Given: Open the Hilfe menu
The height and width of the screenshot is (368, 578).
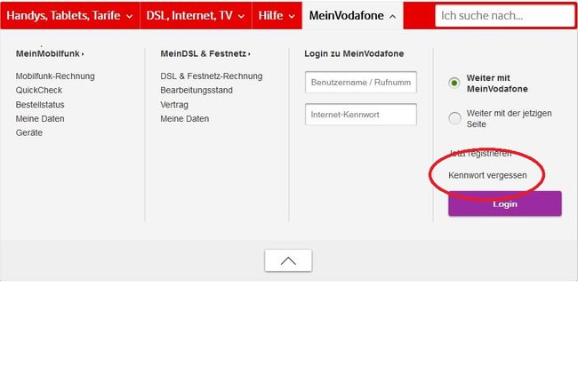Looking at the screenshot, I should [277, 15].
